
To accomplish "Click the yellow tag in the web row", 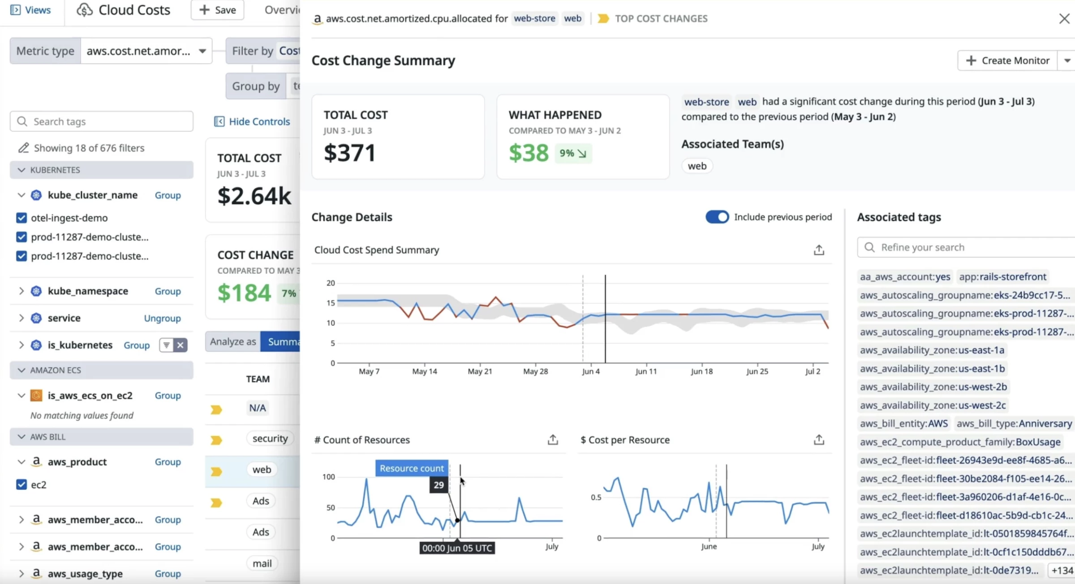I will tap(216, 472).
